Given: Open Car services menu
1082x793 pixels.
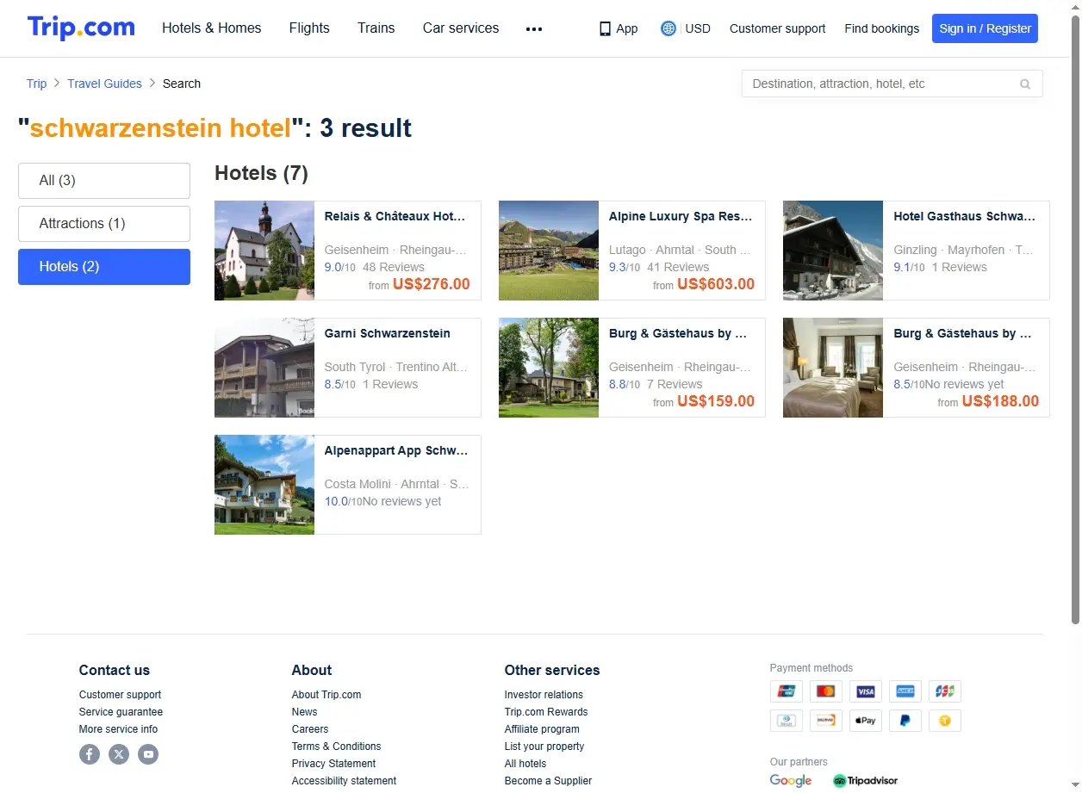Looking at the screenshot, I should click(461, 28).
